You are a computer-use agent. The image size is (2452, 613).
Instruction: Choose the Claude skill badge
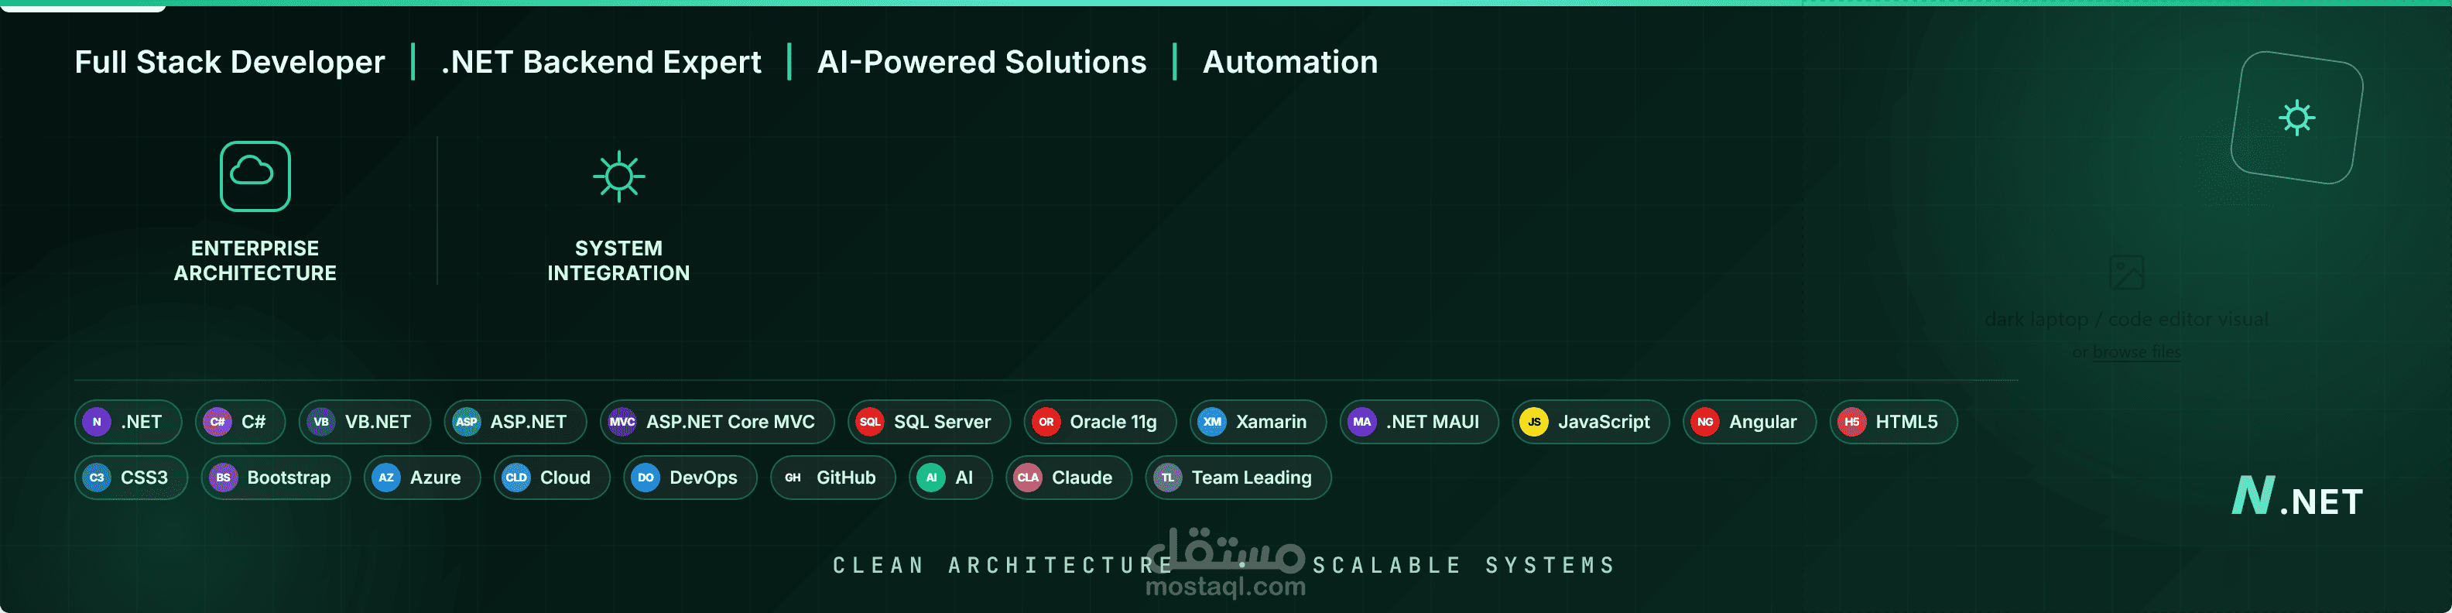(1069, 478)
